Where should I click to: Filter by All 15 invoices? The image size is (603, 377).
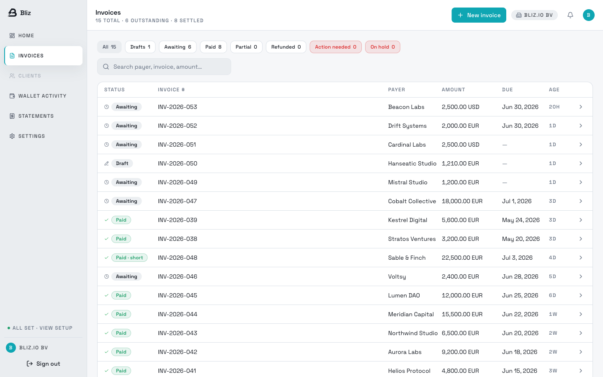(x=109, y=47)
